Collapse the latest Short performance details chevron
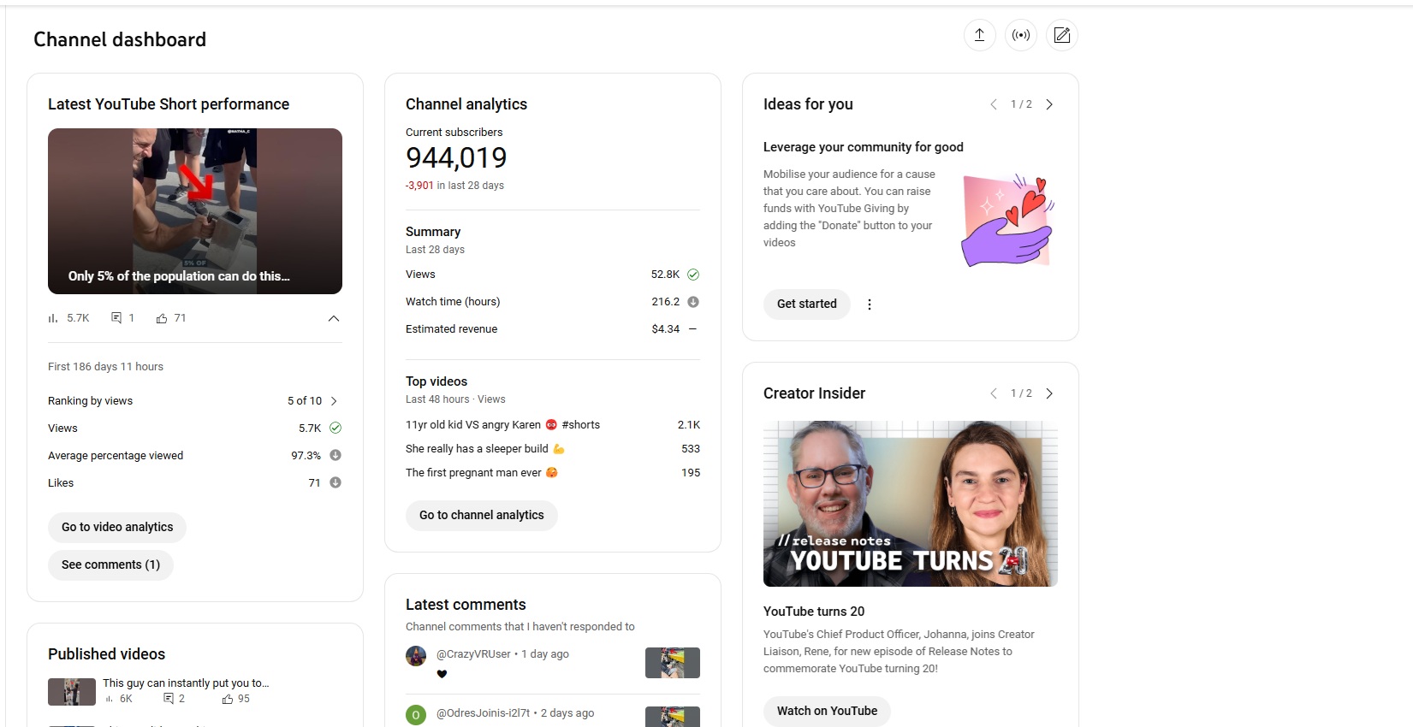Screen dimensions: 1413x727 334,318
